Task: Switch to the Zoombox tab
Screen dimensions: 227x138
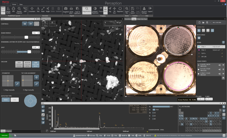Action: 128,19
